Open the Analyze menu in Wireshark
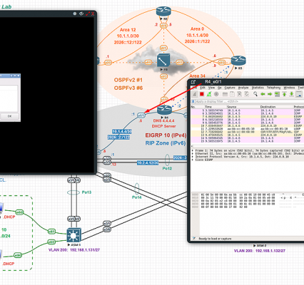304x285 pixels. 243,88
